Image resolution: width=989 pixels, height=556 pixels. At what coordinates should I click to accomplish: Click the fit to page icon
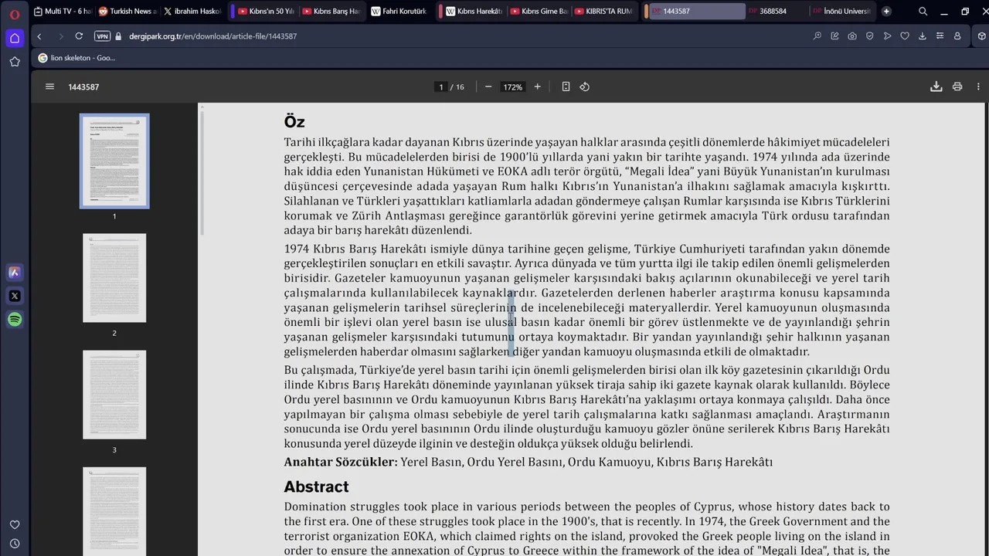(566, 86)
